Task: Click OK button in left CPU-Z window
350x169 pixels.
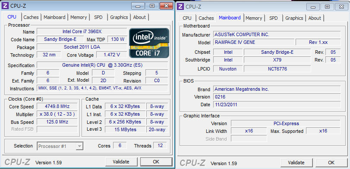Action: (x=156, y=162)
